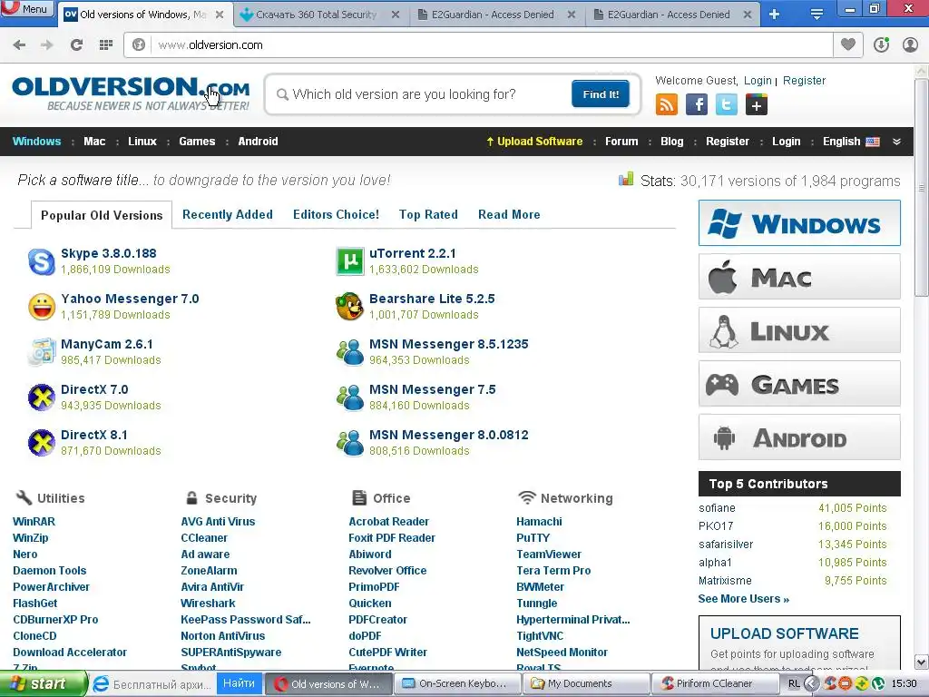Open the CCleaner security link
The height and width of the screenshot is (697, 929).
[204, 538]
